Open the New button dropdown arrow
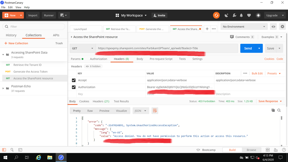 point(21,15)
